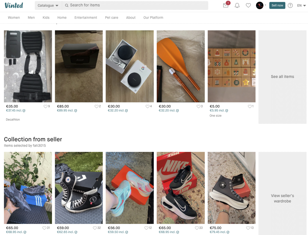Screen dimensions: 308x235
Task: Open the EN language selector
Action: point(301,5)
